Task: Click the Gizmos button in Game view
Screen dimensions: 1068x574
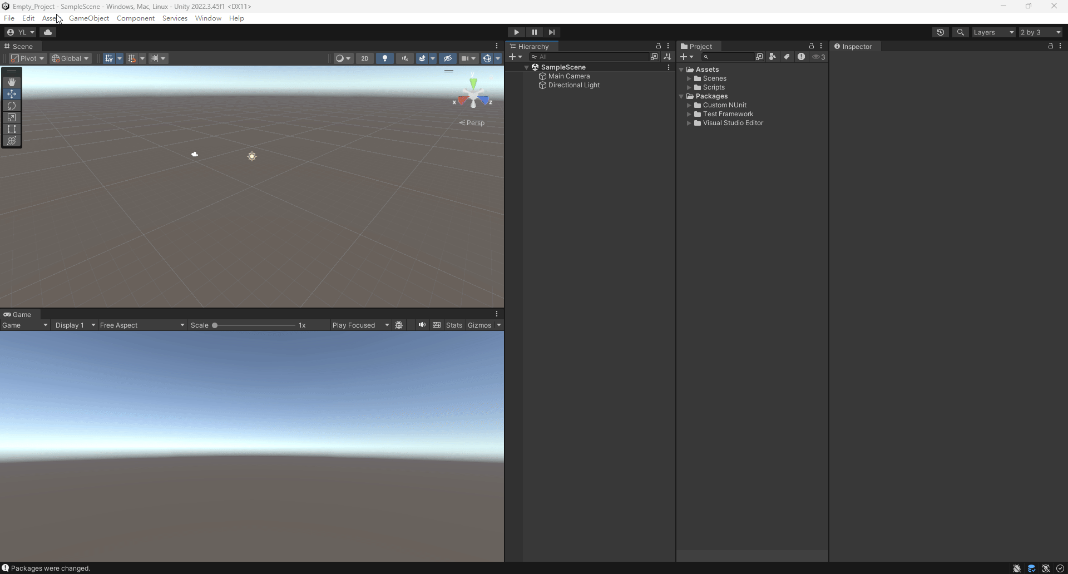Action: 479,325
